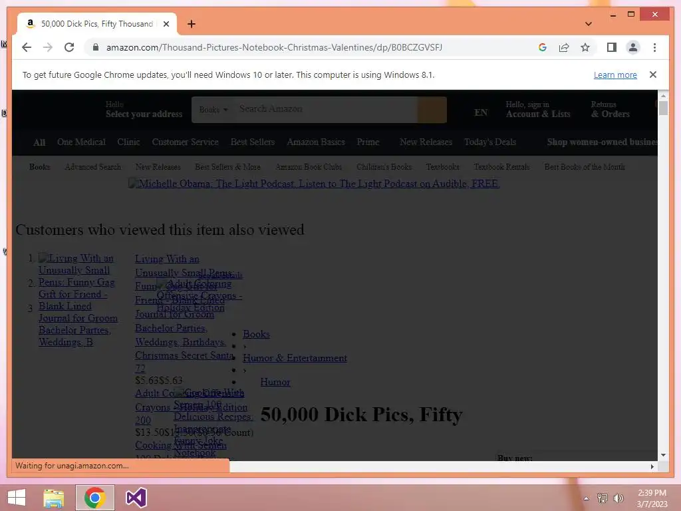Show hidden tray icons arrow
Screen dimensions: 681x511
click(586, 498)
